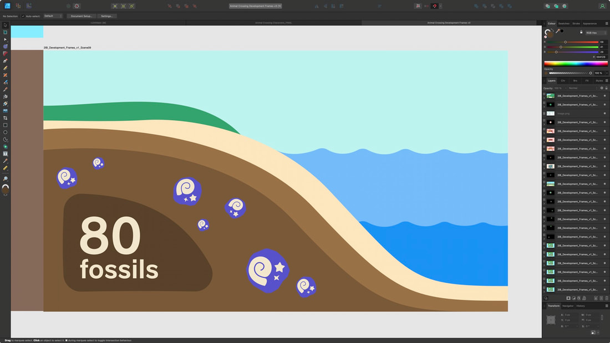This screenshot has width=610, height=343.
Task: Open the Layers panel tab
Action: tap(552, 80)
